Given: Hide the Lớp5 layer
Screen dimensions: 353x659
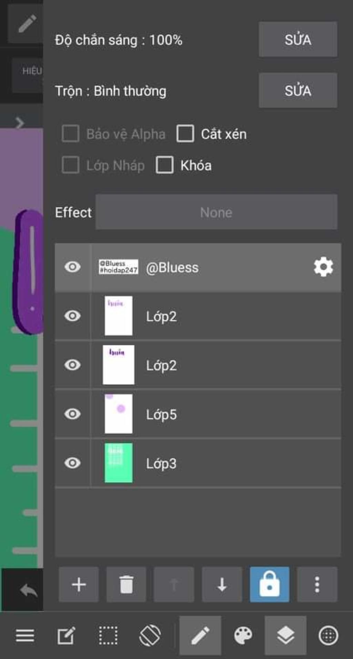Looking at the screenshot, I should click(x=72, y=414).
